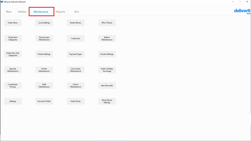Image resolution: width=251 pixels, height=141 pixels.
Task: Open Ghost Stores Settings
Action: (x=107, y=101)
